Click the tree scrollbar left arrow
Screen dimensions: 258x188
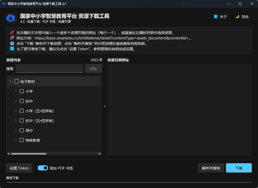(9, 154)
